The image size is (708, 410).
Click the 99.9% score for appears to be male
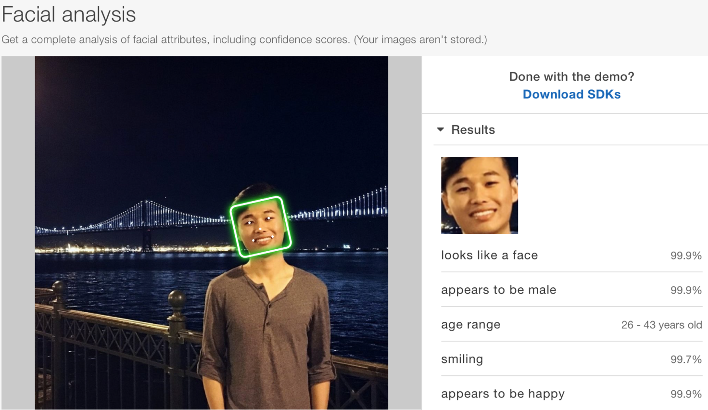[x=686, y=290]
